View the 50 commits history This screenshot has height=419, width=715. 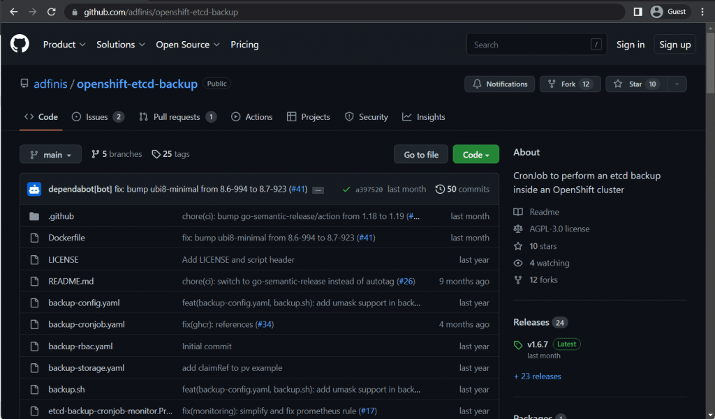(x=462, y=189)
